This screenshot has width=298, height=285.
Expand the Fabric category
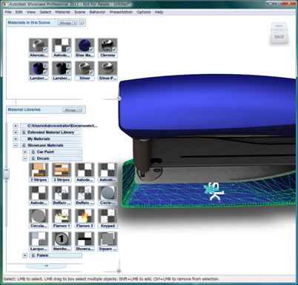tap(24, 255)
